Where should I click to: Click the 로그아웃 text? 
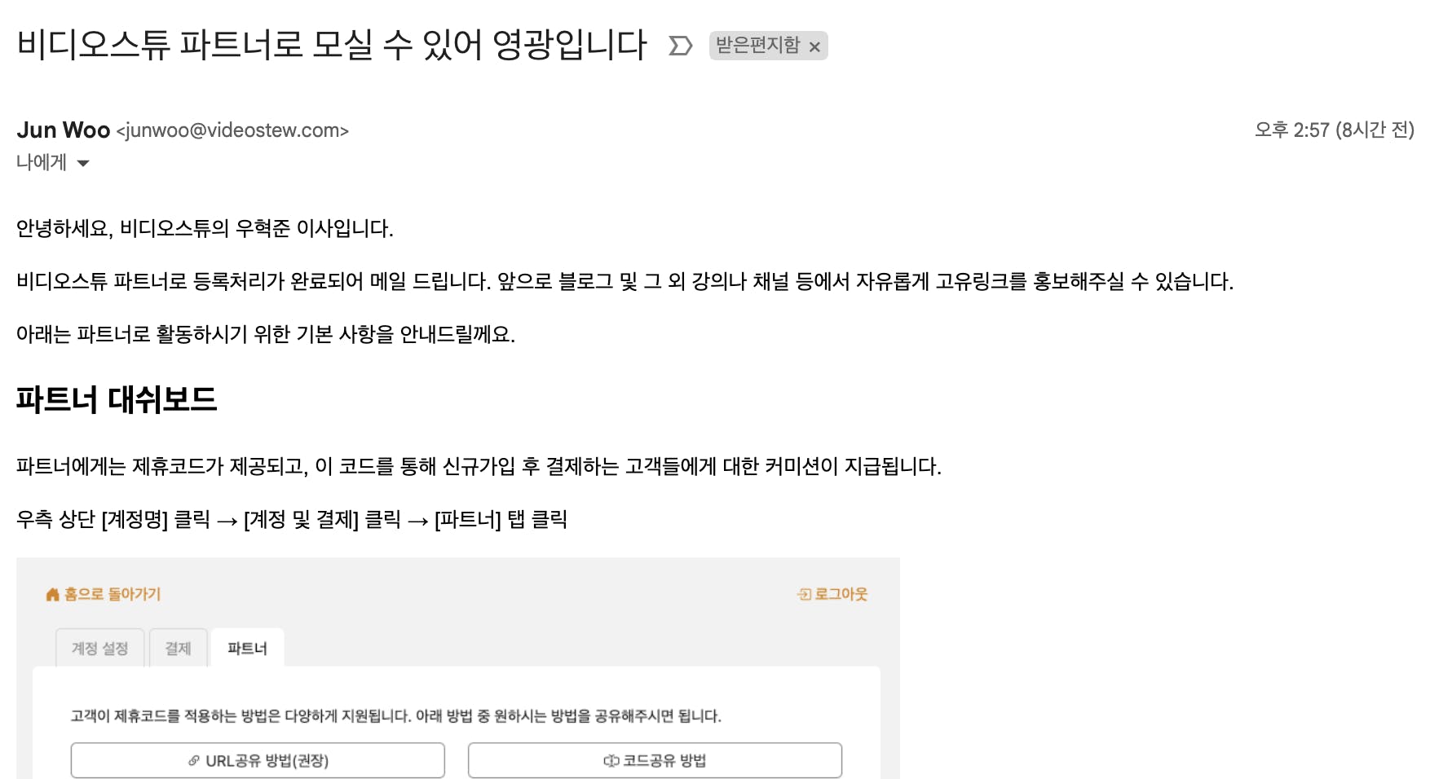pos(841,594)
